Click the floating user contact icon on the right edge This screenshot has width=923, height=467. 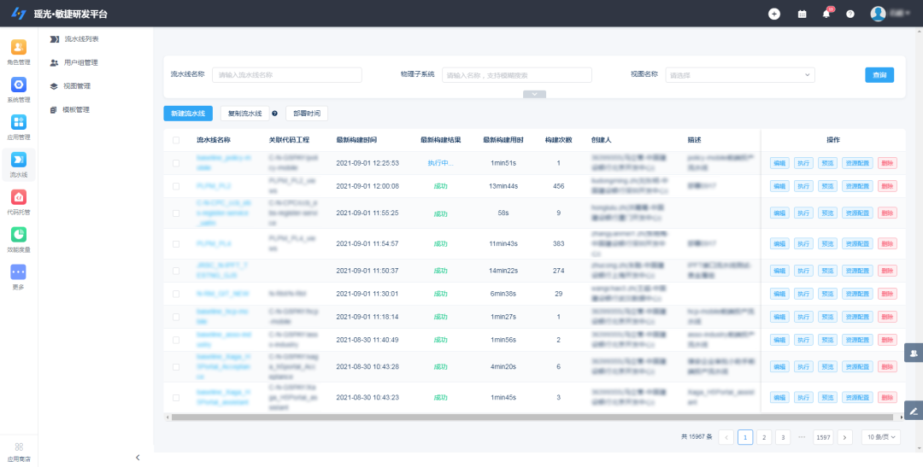914,353
